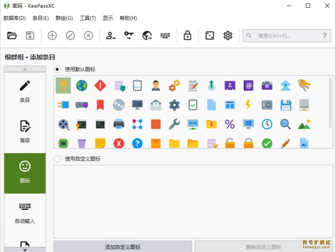Choose the orange double gears icon
Screen dimensions: 335x252
(x=174, y=85)
